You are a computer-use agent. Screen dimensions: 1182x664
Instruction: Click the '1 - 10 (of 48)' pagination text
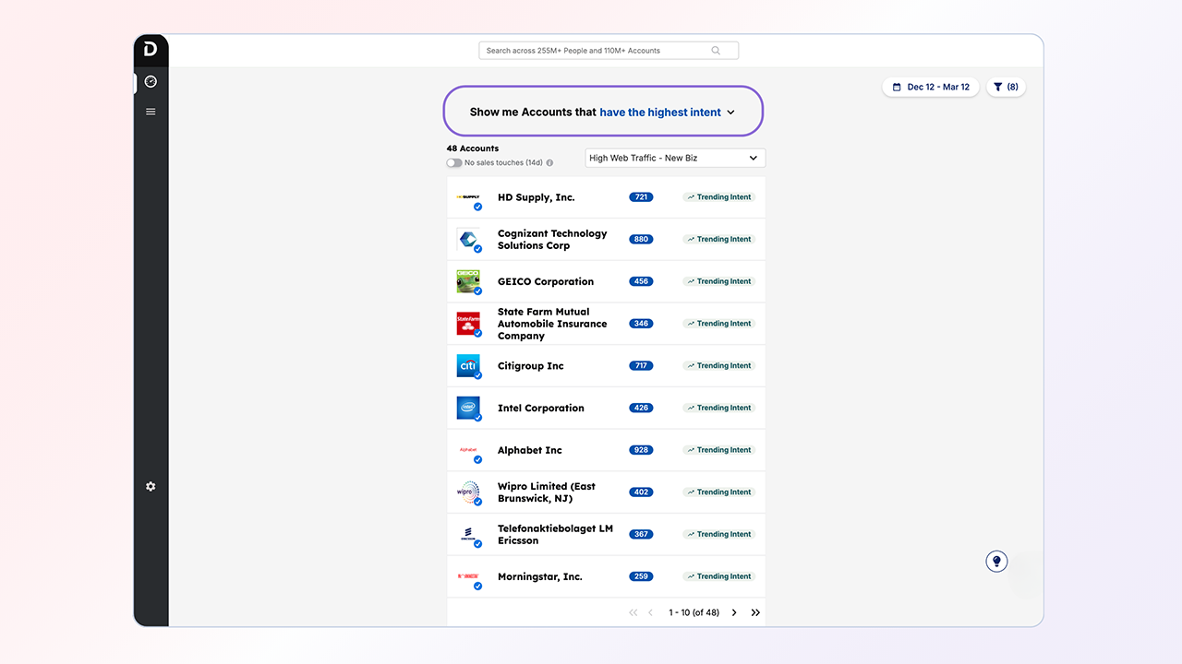(x=694, y=612)
